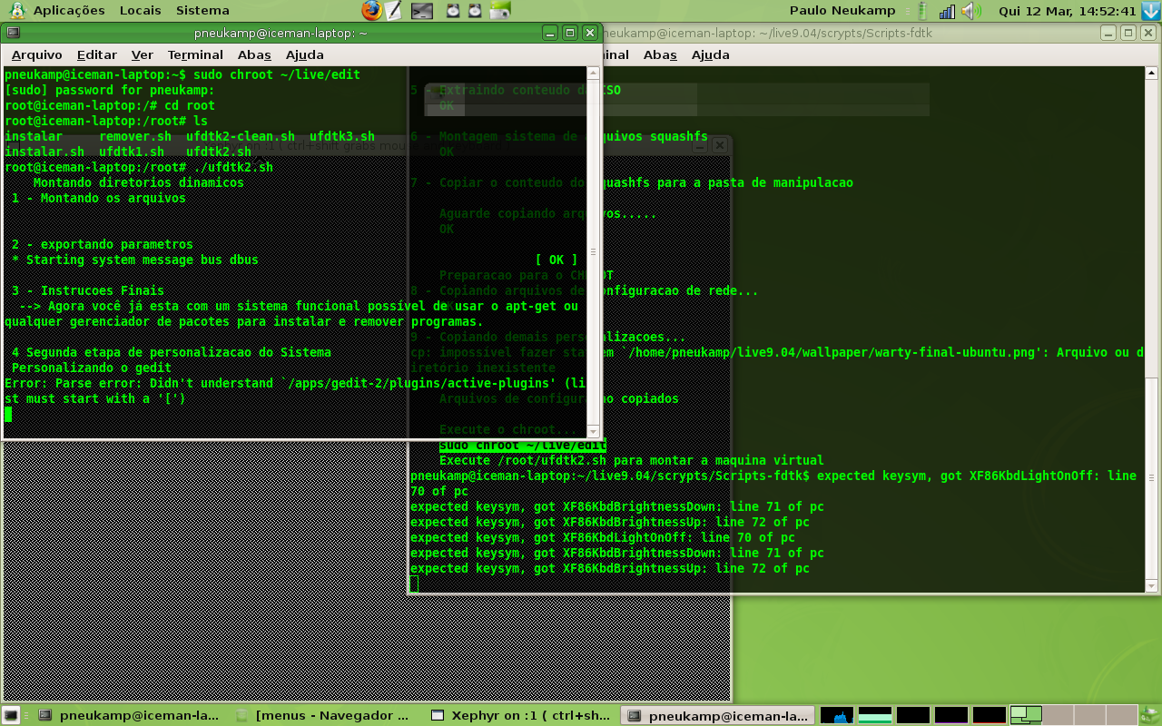The width and height of the screenshot is (1162, 726).
Task: Click 'sudo chroot ~/live/edit' command in front terminal
Action: click(277, 74)
